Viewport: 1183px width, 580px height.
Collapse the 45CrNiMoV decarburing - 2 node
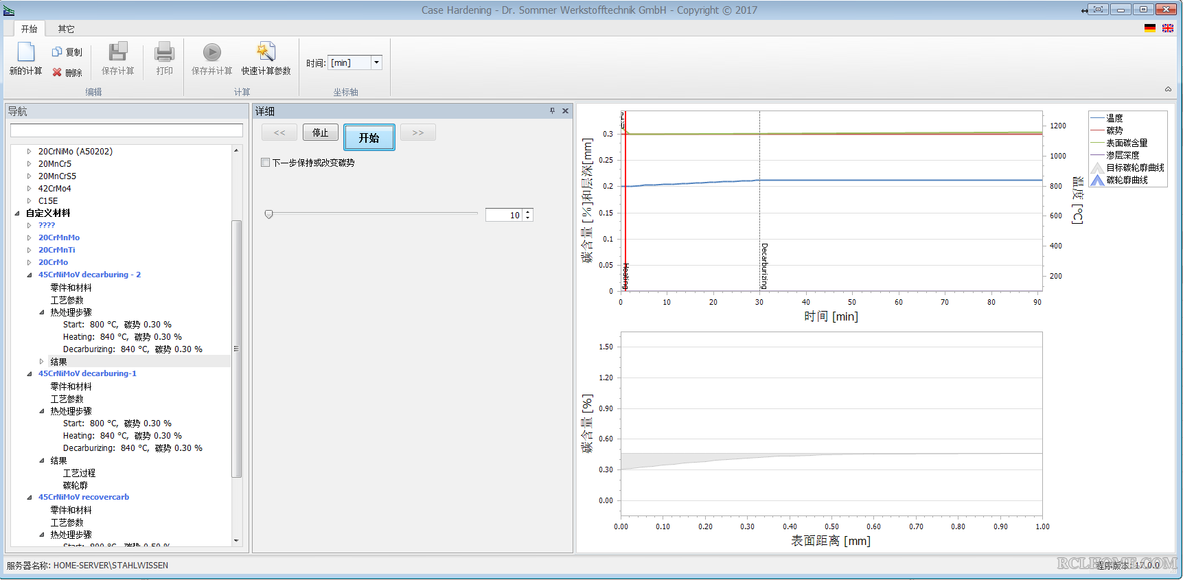pos(29,275)
